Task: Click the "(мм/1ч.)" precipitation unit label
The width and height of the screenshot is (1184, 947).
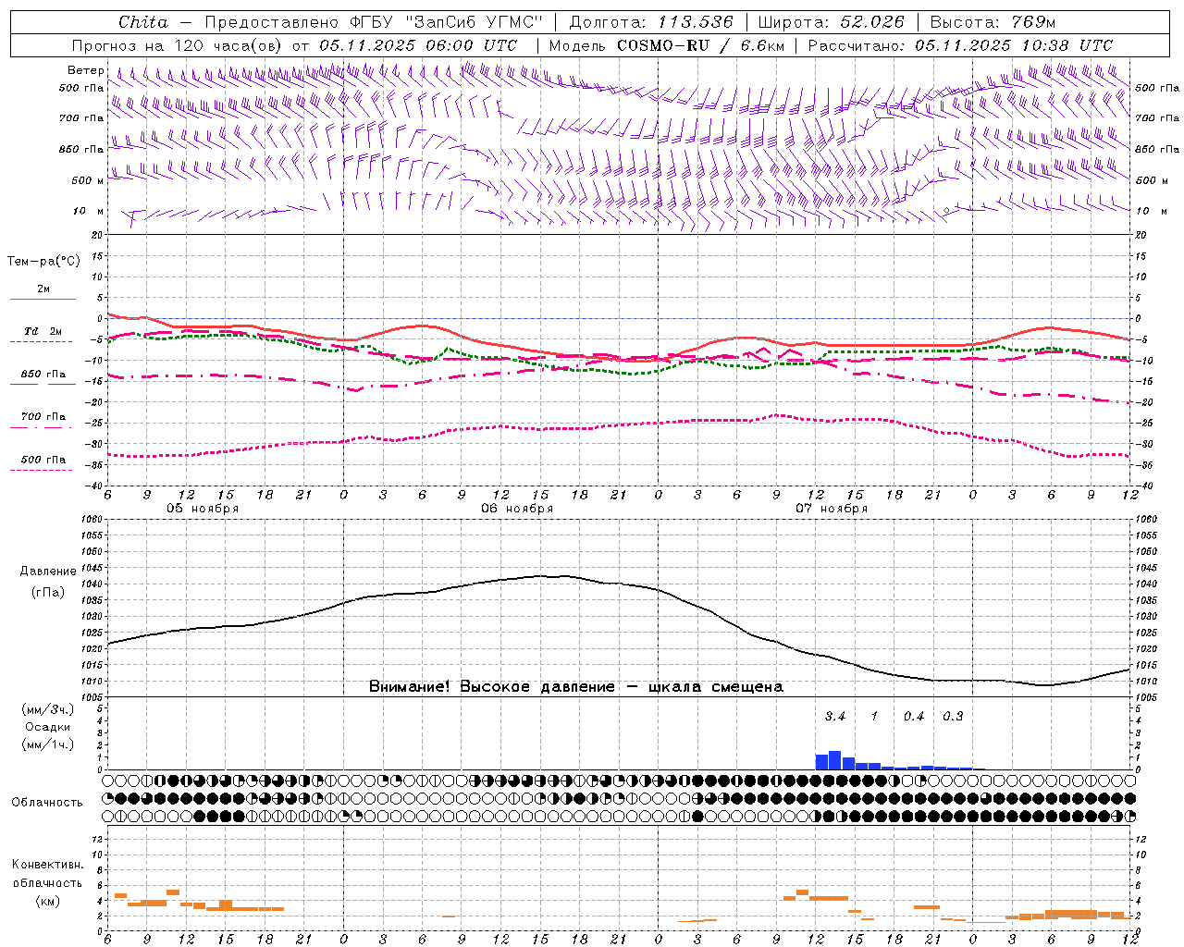Action: [x=47, y=744]
